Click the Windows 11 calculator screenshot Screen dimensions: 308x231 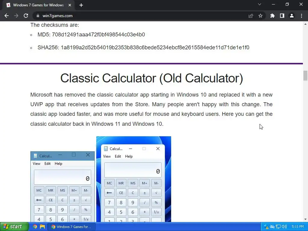point(134,179)
